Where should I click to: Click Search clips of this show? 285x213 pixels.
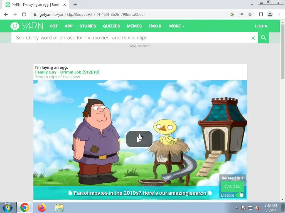(58, 77)
